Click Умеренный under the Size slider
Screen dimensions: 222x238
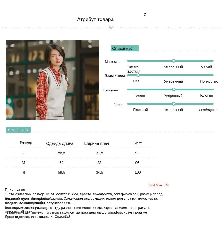(173, 110)
